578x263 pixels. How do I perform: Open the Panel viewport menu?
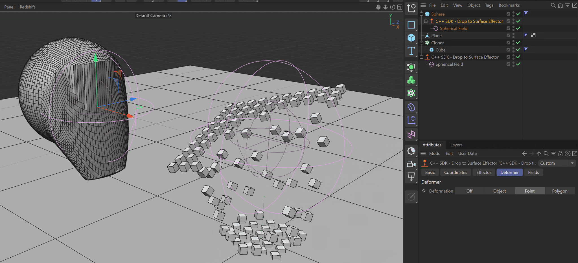tap(9, 7)
